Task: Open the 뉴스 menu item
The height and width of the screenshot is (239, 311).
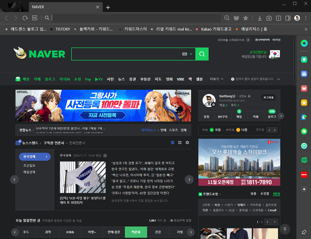Action: (x=121, y=79)
